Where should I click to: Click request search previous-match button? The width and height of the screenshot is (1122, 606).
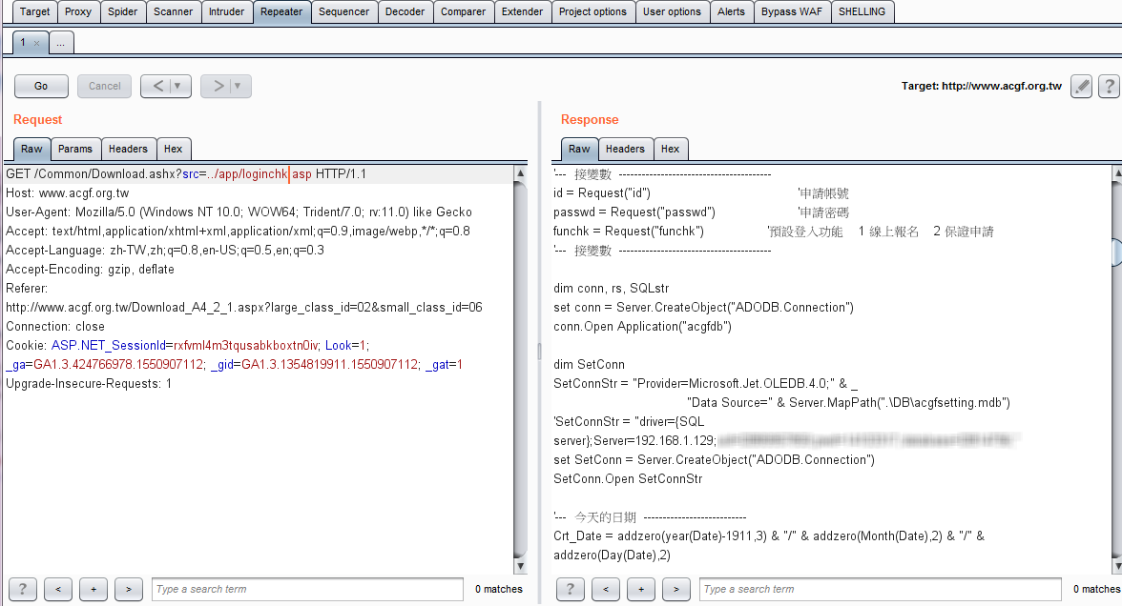pyautogui.click(x=58, y=589)
